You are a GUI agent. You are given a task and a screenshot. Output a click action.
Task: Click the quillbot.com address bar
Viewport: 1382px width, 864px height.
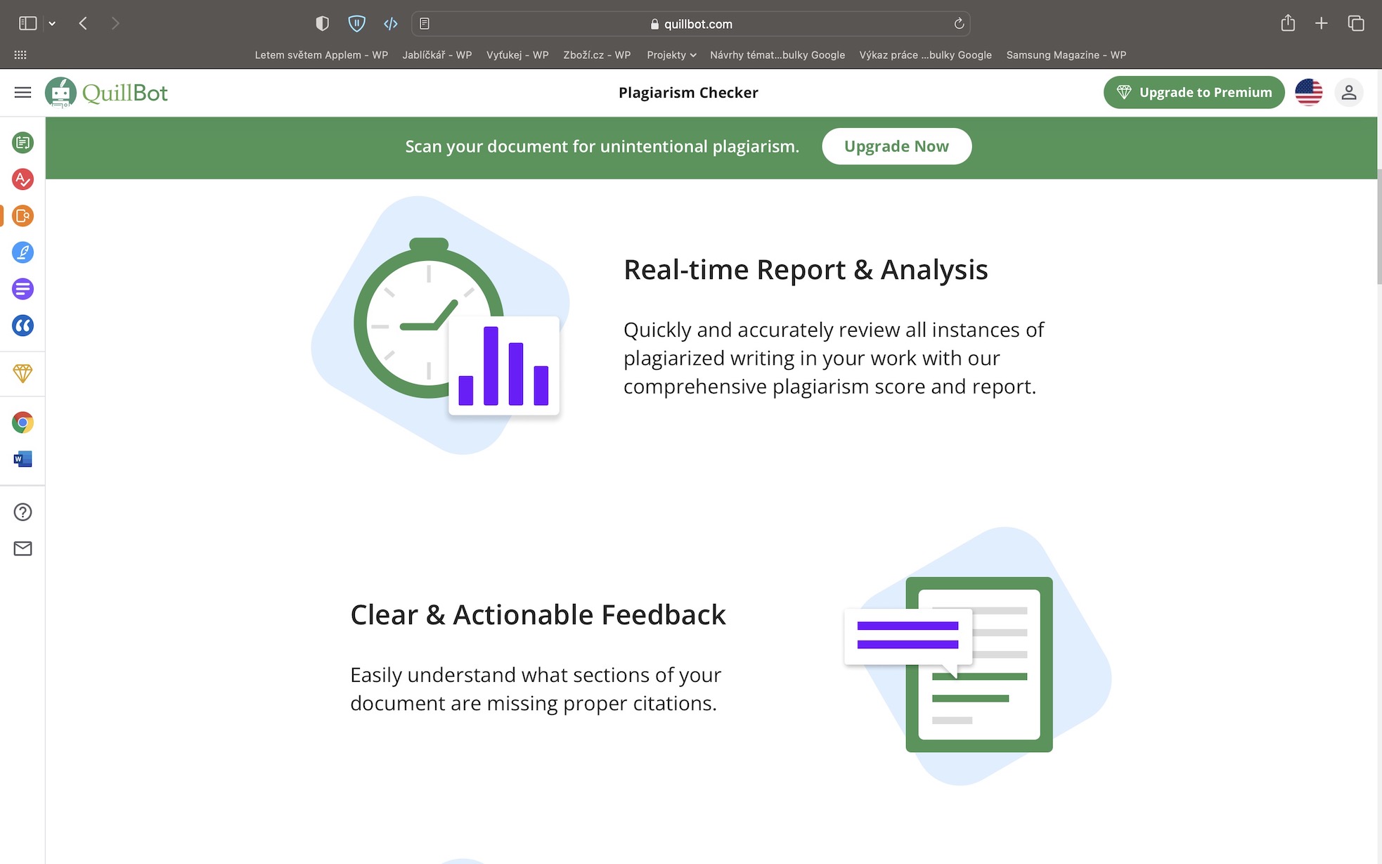[690, 24]
